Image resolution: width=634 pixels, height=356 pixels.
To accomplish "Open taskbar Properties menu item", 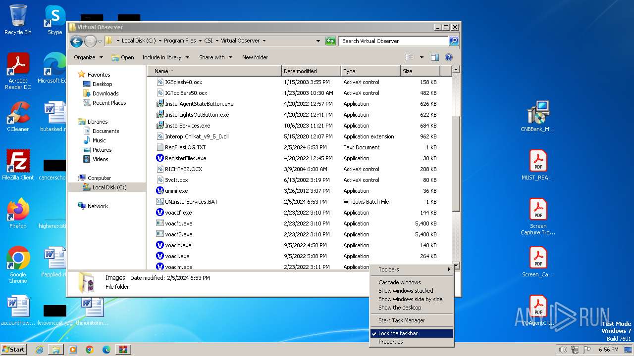I will 412,342.
